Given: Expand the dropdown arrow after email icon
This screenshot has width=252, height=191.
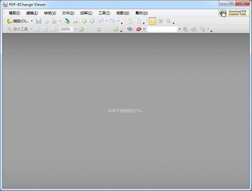Looking at the screenshot, I should click(60, 21).
